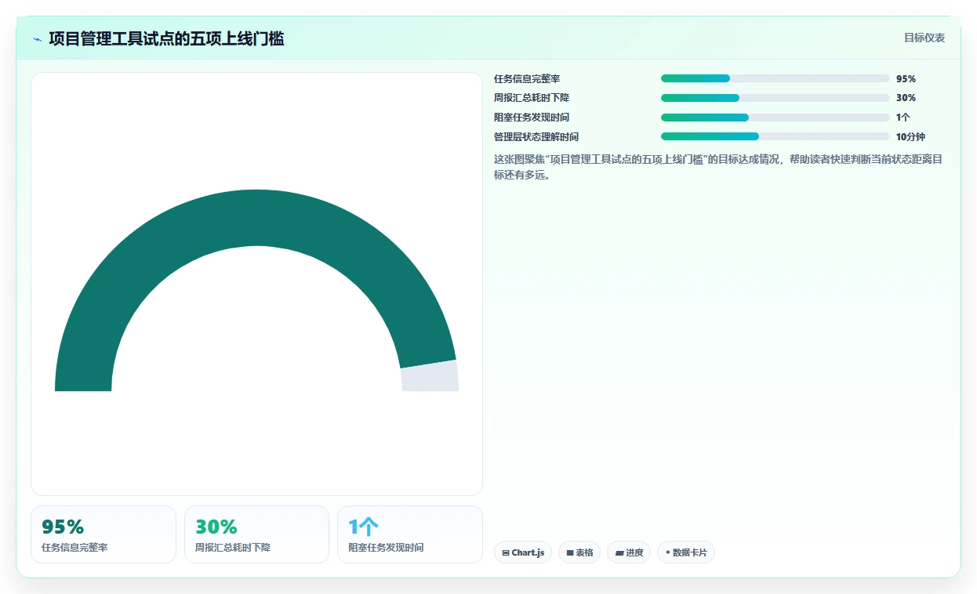Click the 管理层状态理解时间 row label
The width and height of the screenshot is (977, 594).
pos(536,137)
